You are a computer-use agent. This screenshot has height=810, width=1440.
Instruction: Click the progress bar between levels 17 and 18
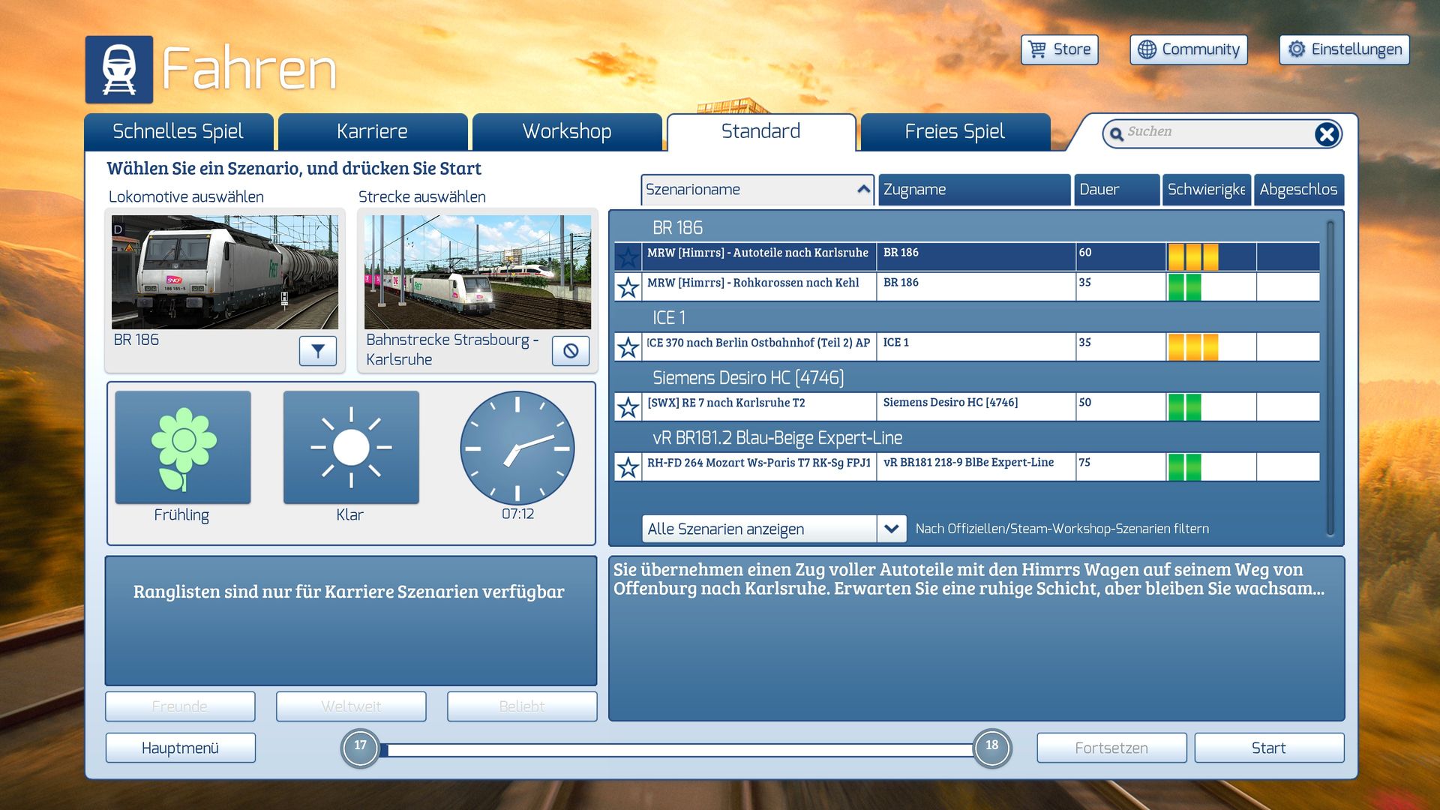coord(675,749)
